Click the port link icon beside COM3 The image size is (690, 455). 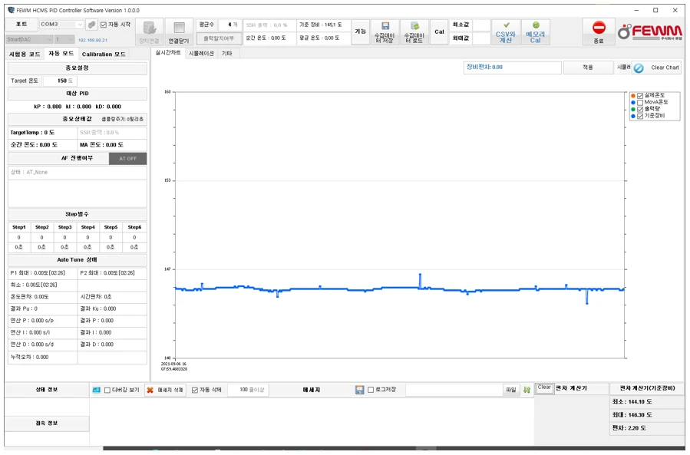click(x=91, y=25)
